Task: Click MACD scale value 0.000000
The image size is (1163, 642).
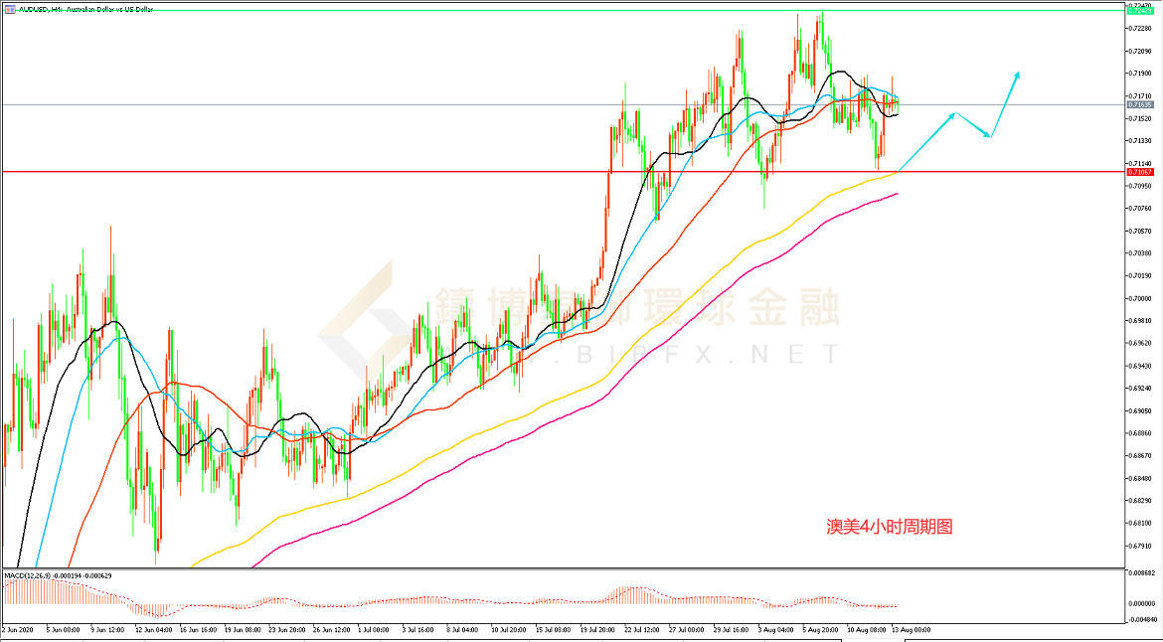Action: click(x=1141, y=603)
